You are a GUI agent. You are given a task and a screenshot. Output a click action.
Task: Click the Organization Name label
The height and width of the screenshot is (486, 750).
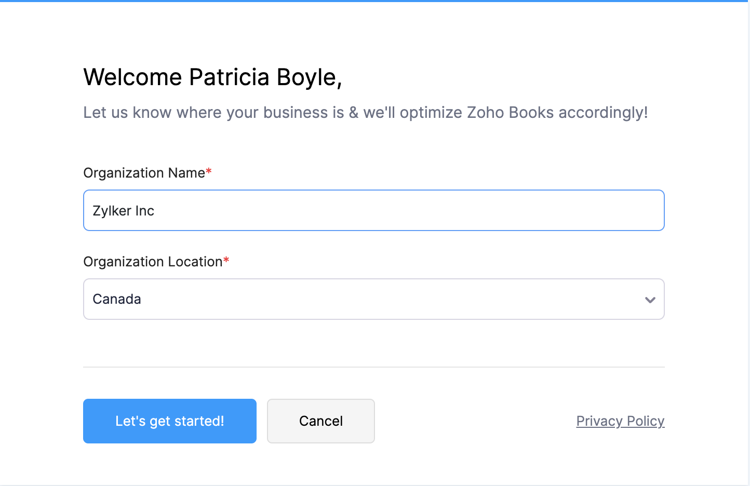pyautogui.click(x=144, y=173)
